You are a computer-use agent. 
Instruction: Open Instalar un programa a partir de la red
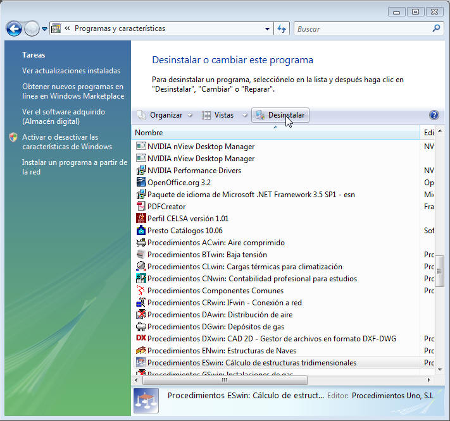coord(75,167)
